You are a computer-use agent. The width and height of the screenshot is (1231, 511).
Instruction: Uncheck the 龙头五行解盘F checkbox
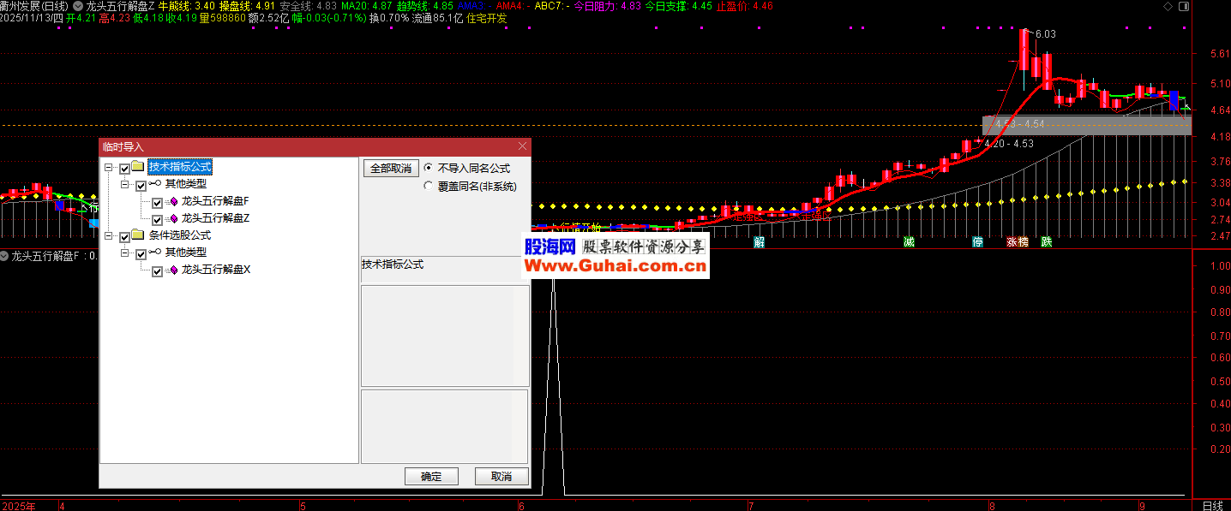coord(157,203)
